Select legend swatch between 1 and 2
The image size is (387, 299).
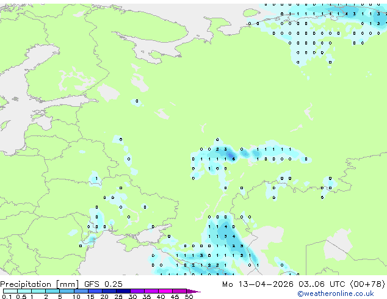pyautogui.click(x=38, y=291)
